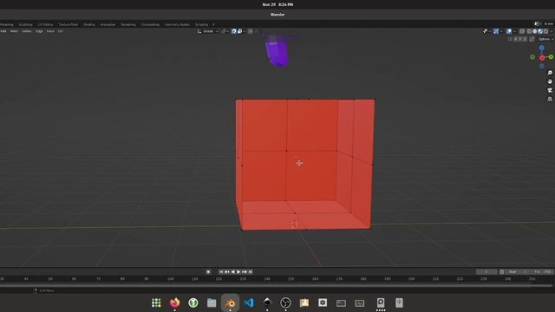555x312 pixels.
Task: Open the Scripting workspace tab
Action: click(x=202, y=24)
